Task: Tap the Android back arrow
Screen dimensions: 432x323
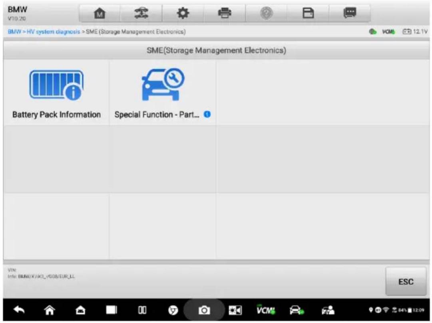Action: (x=19, y=310)
